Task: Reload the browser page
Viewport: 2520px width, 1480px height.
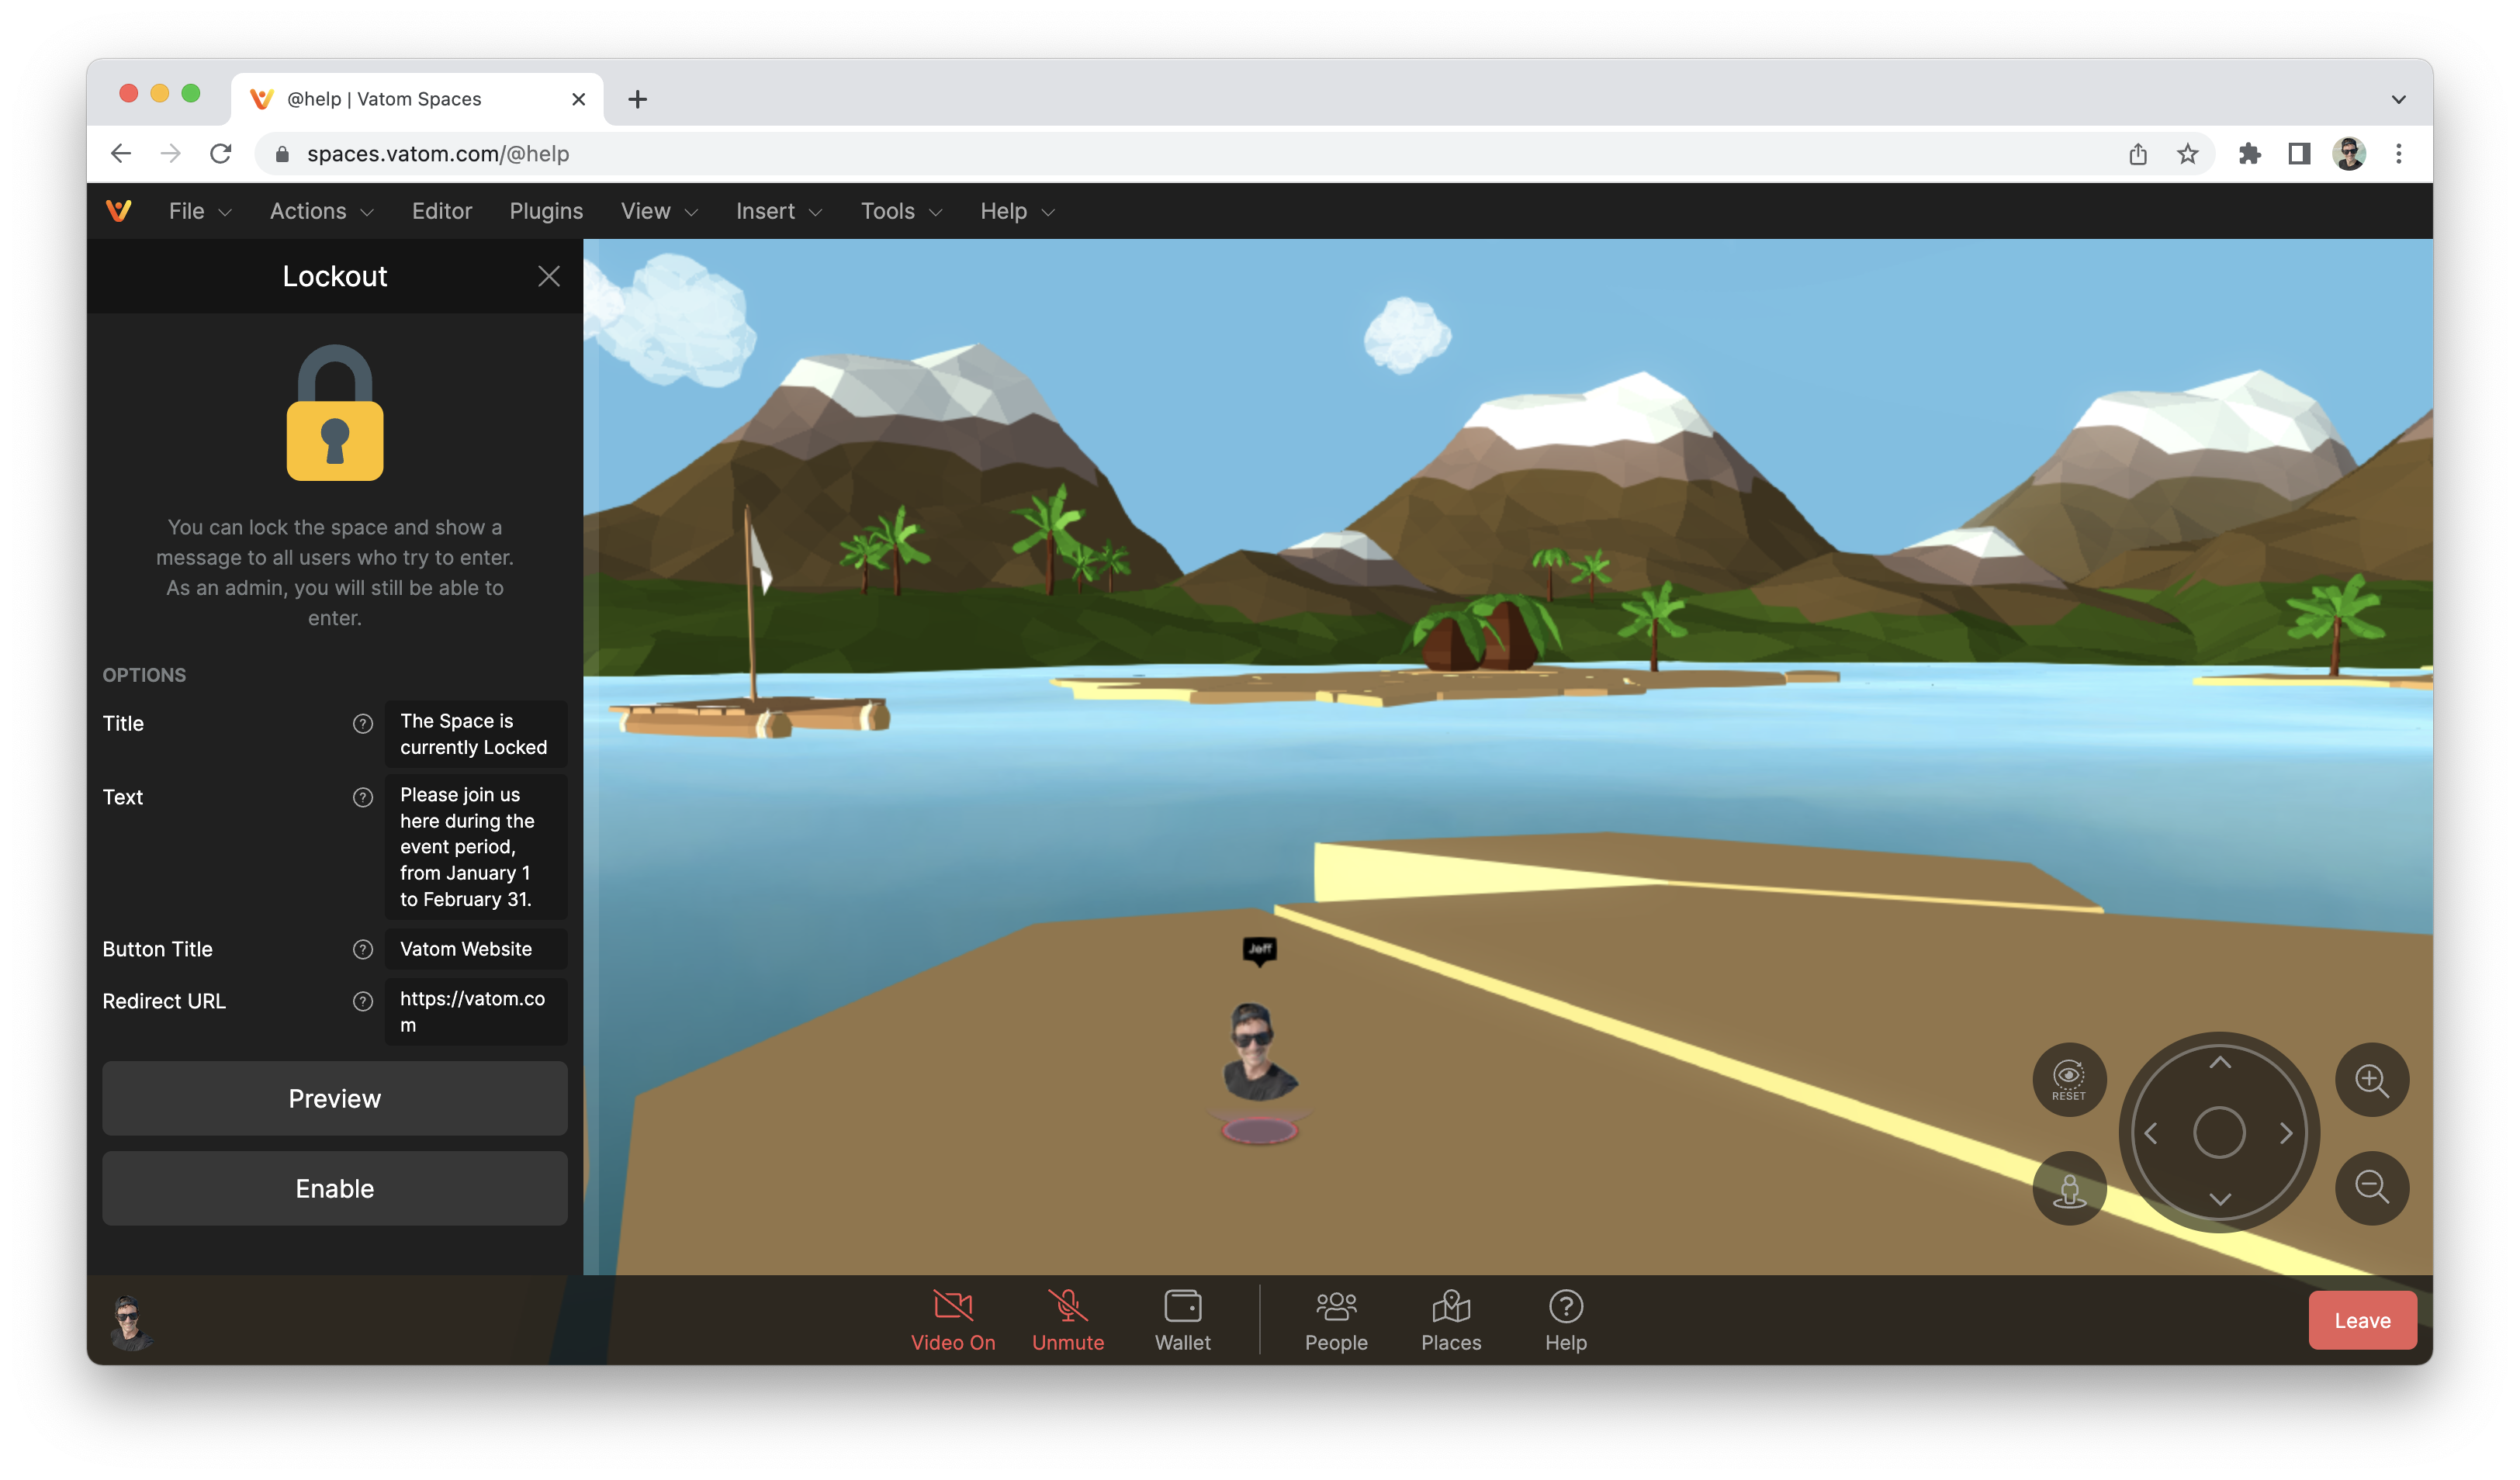Action: pyautogui.click(x=221, y=153)
